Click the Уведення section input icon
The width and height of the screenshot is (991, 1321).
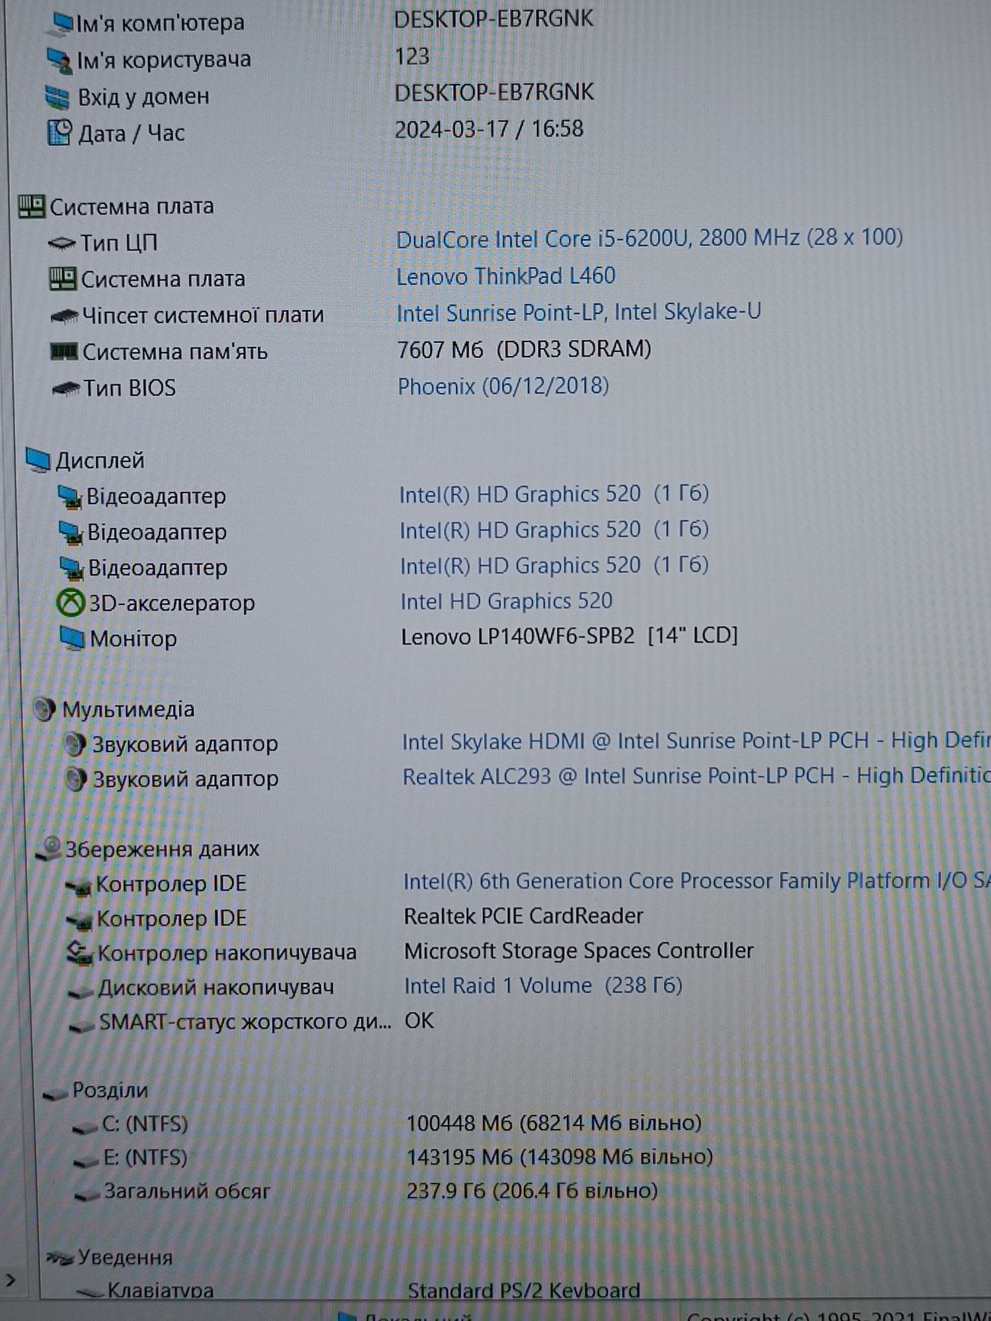coord(59,1258)
